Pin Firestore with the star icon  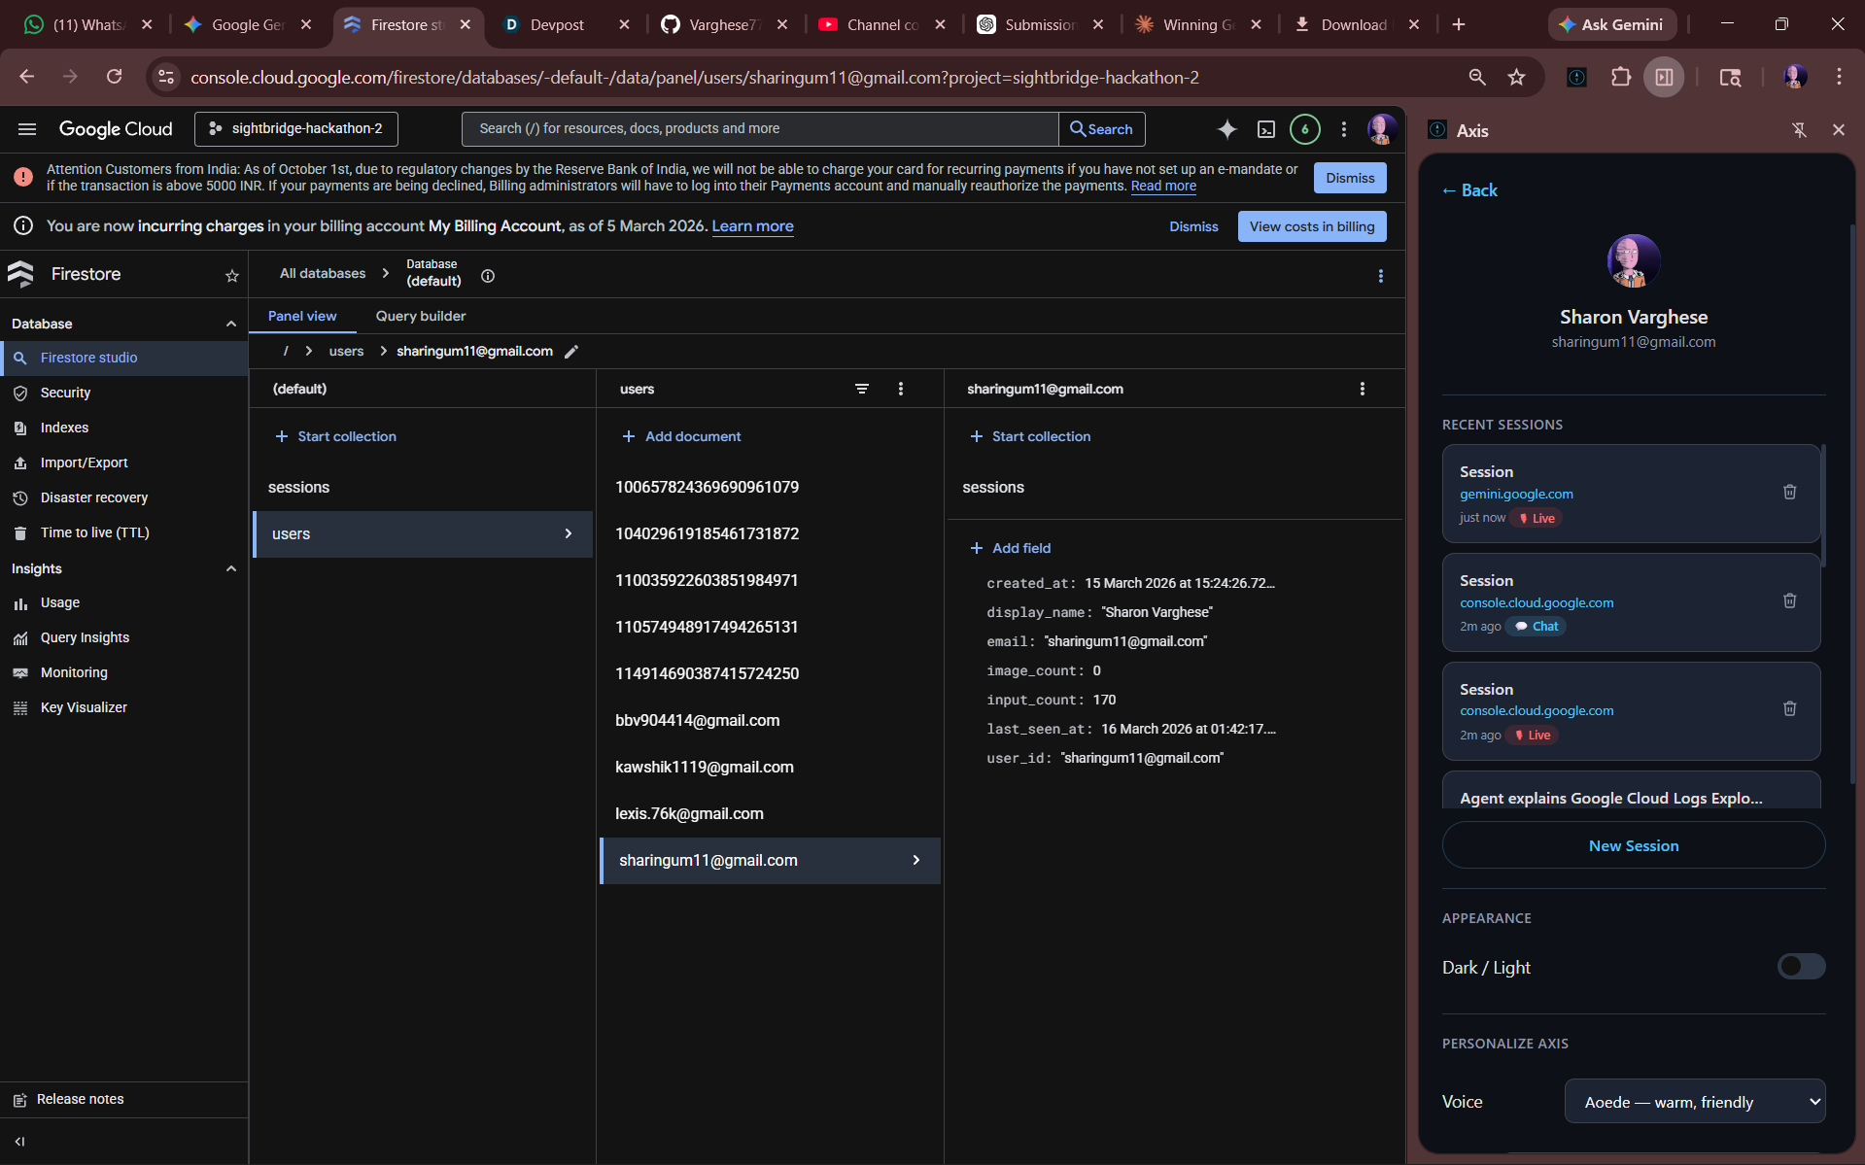click(232, 276)
